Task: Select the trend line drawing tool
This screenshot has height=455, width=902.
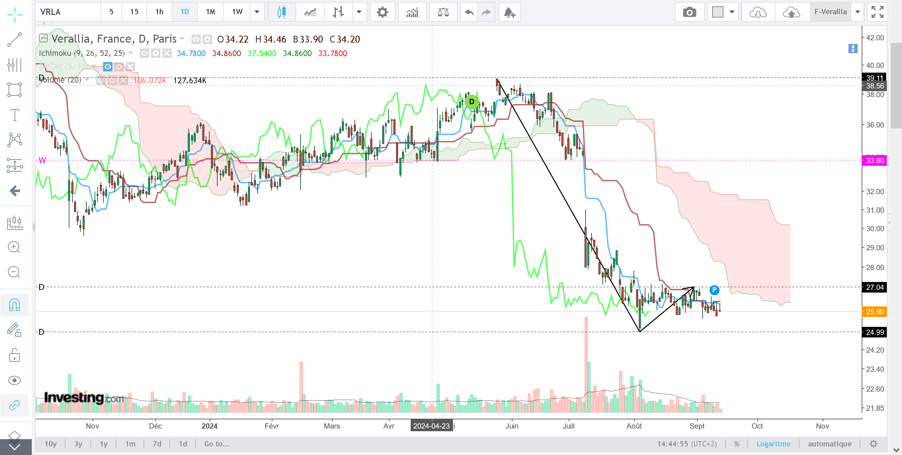Action: 15,40
